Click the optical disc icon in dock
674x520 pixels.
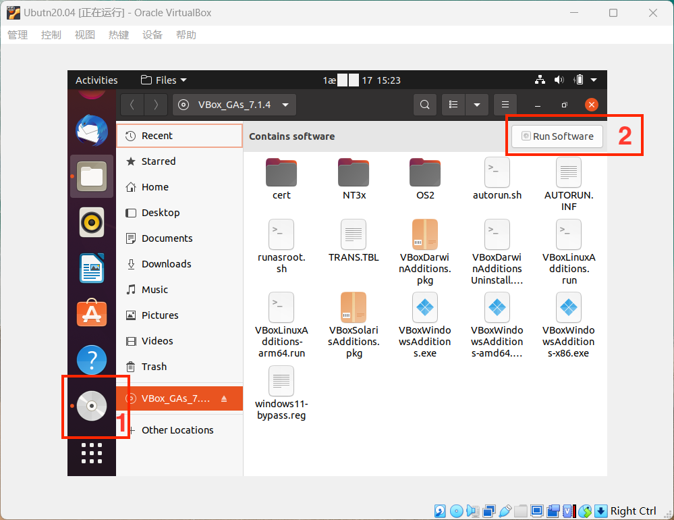pyautogui.click(x=92, y=406)
